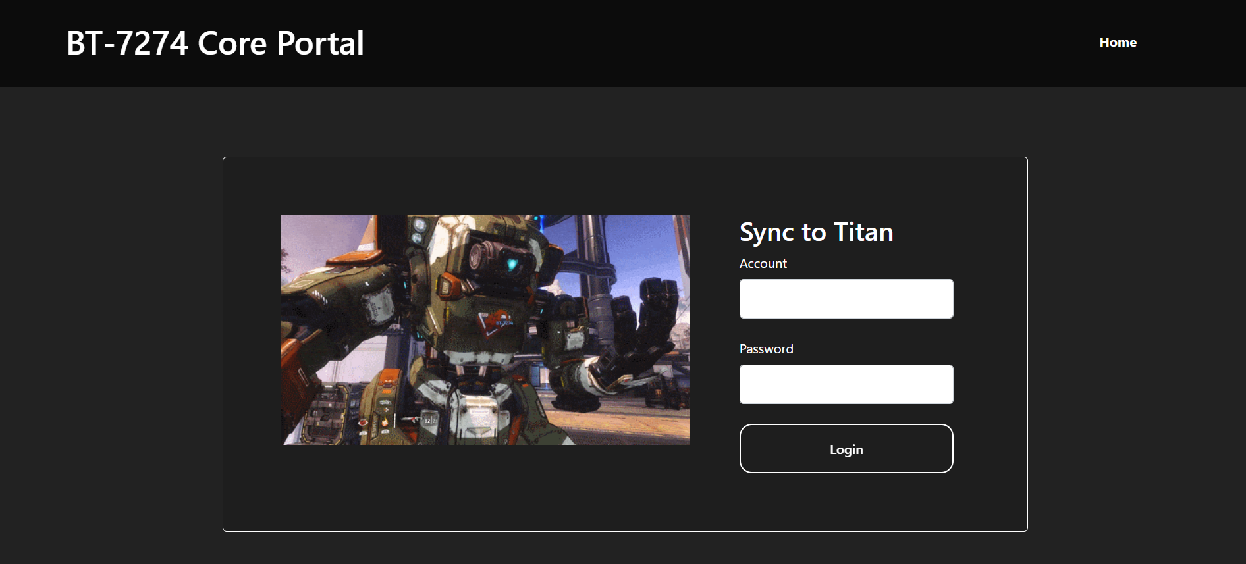The image size is (1246, 564).
Task: Click the Home link in the navigation bar
Action: (x=1118, y=43)
